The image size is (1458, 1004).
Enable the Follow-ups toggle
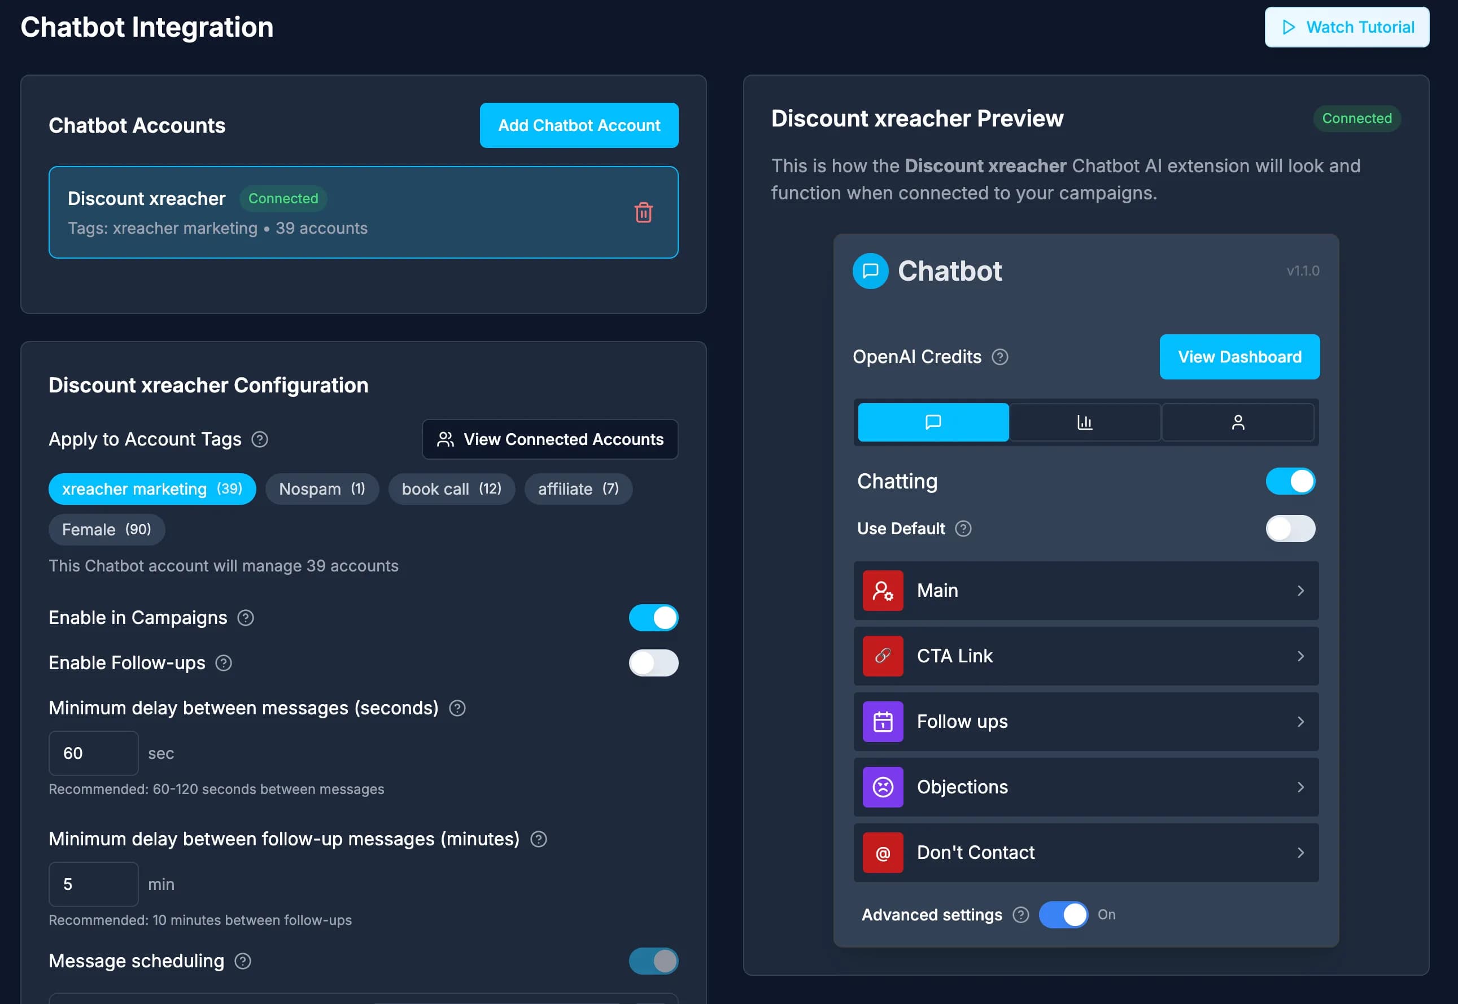[x=653, y=663]
